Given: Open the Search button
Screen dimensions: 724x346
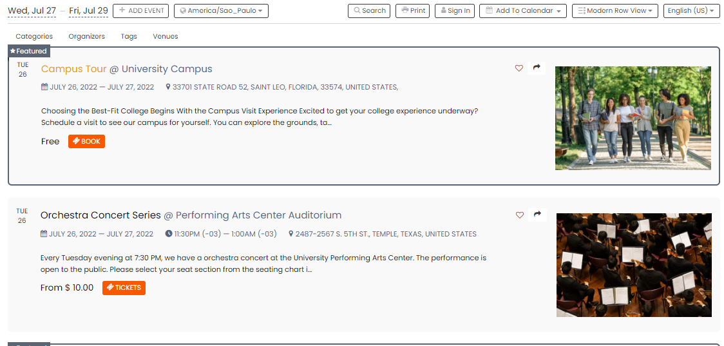Looking at the screenshot, I should [369, 10].
